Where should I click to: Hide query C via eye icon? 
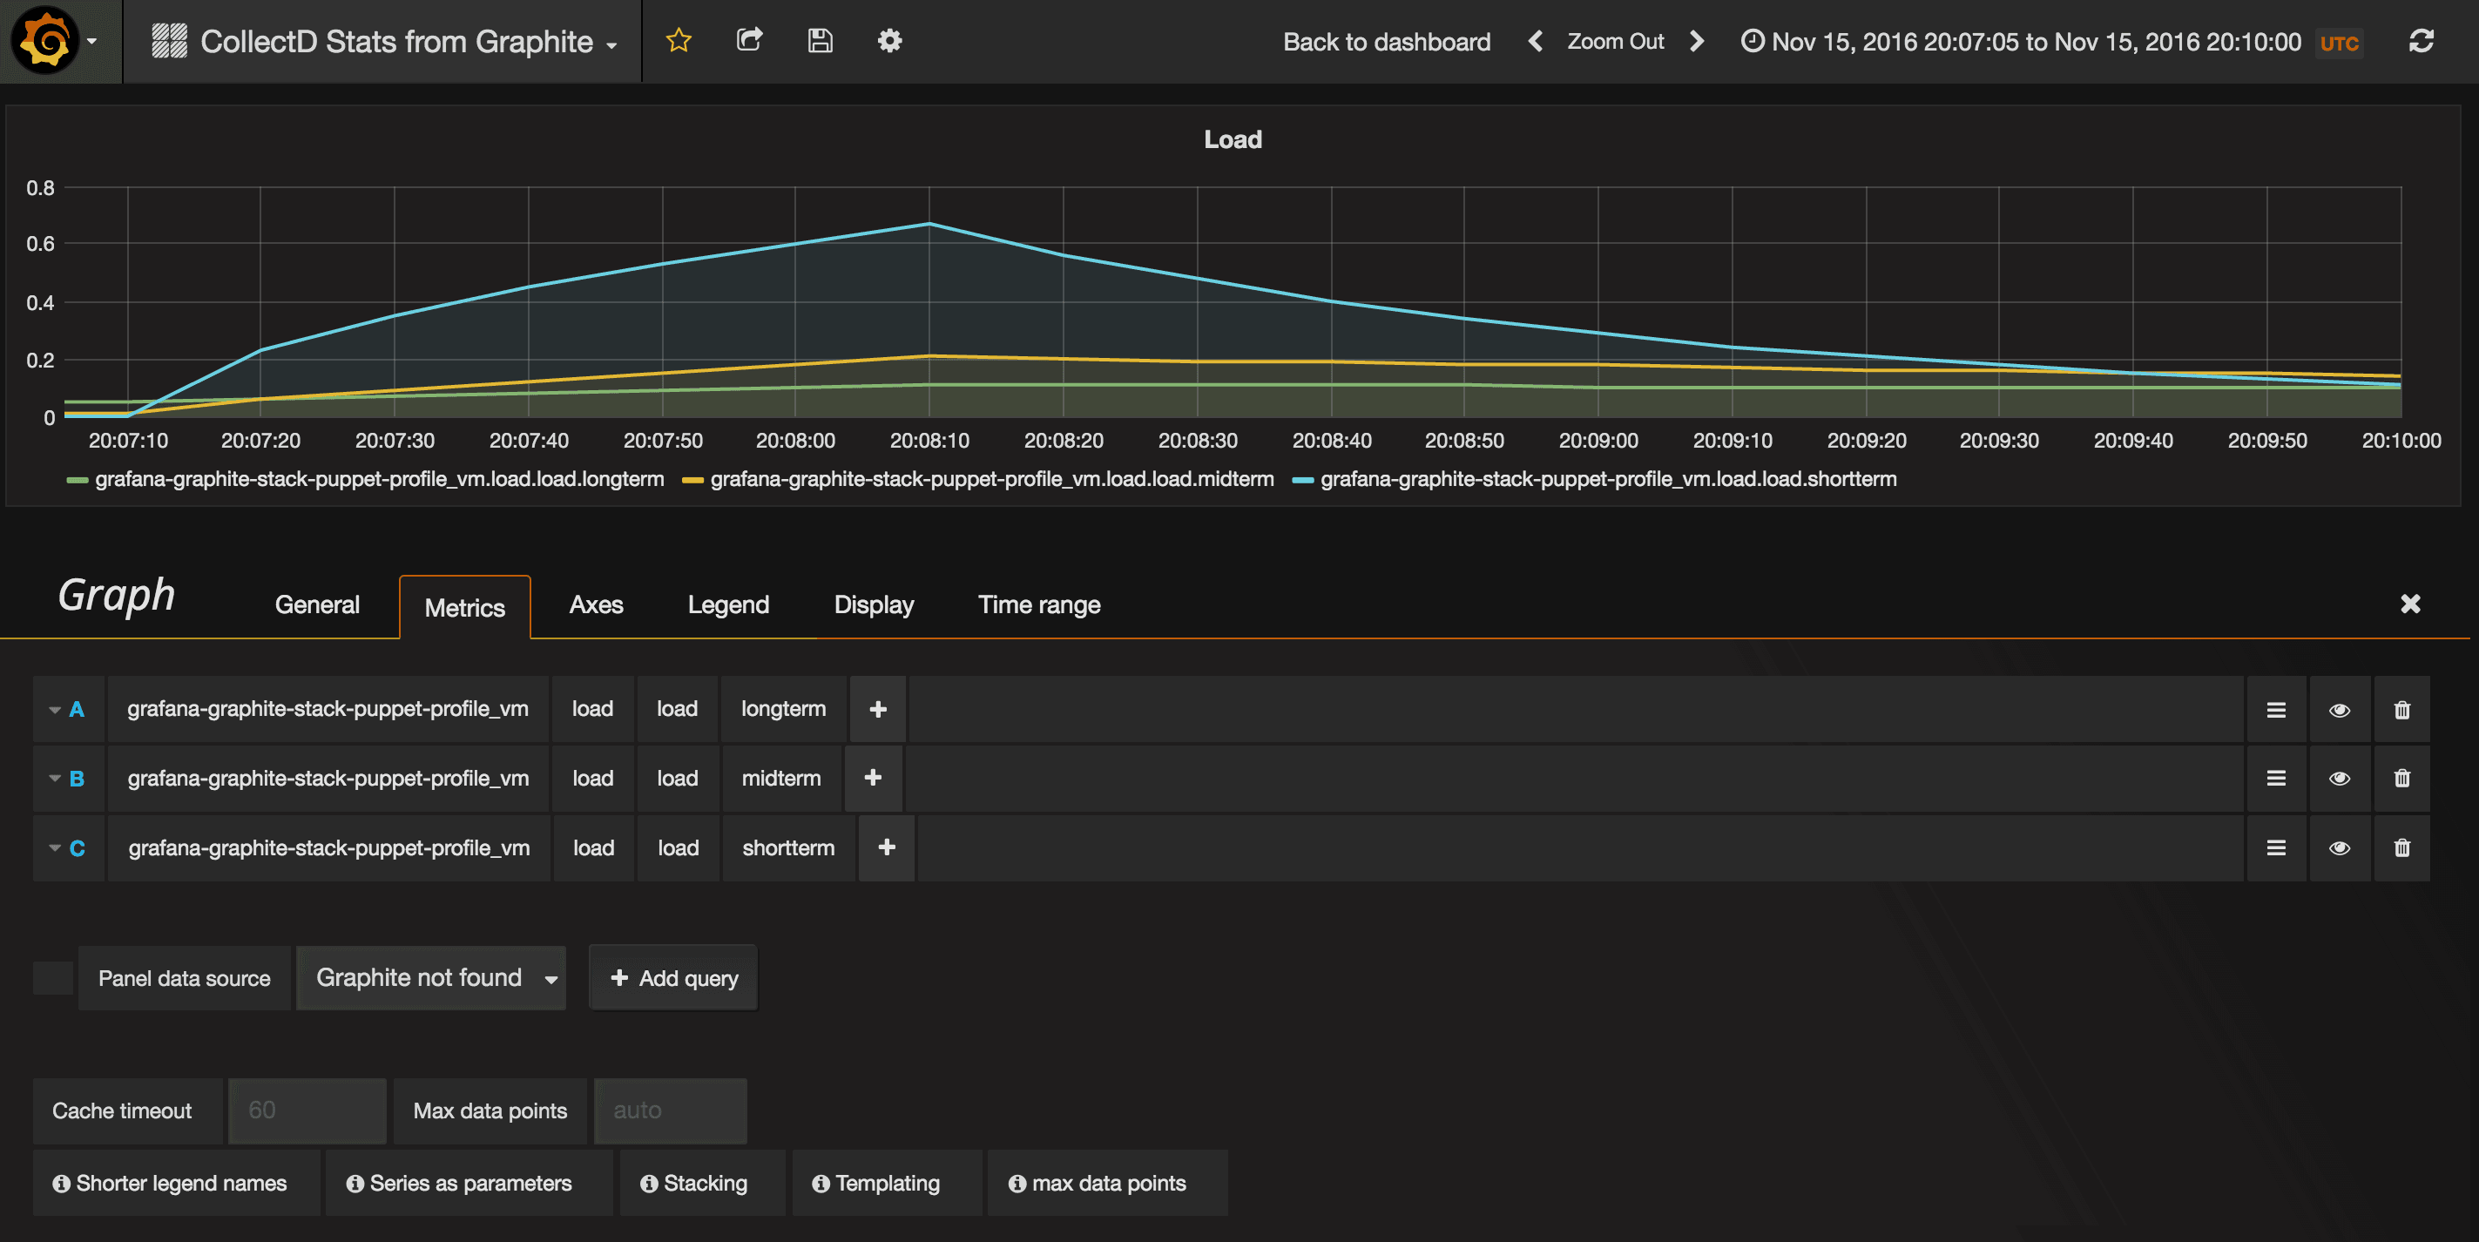pyautogui.click(x=2340, y=847)
